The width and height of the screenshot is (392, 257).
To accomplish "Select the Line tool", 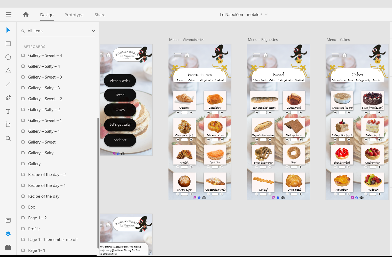I will [x=8, y=84].
